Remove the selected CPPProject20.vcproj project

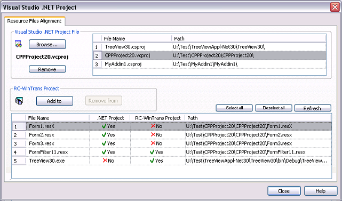click(47, 69)
